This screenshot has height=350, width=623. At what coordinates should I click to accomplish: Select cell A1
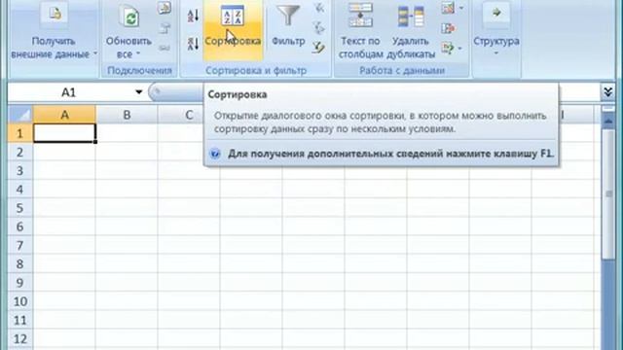tap(64, 133)
